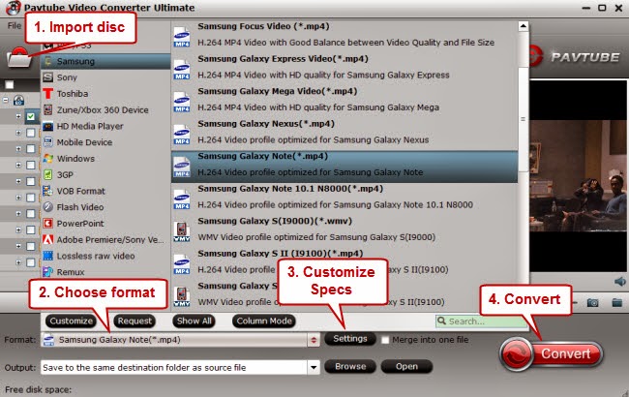This screenshot has height=397, width=629.
Task: Click the red Toshiba T icon
Action: coord(47,94)
